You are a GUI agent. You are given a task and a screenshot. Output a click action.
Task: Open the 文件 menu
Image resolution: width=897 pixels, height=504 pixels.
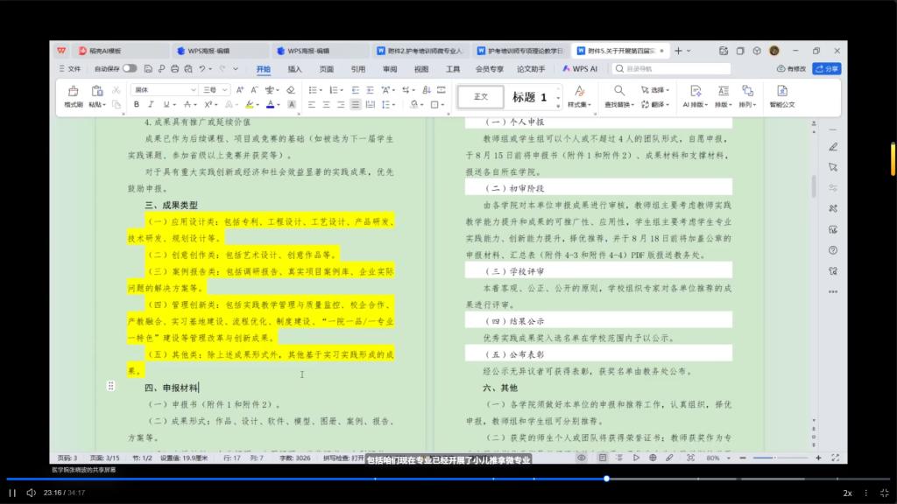point(70,68)
